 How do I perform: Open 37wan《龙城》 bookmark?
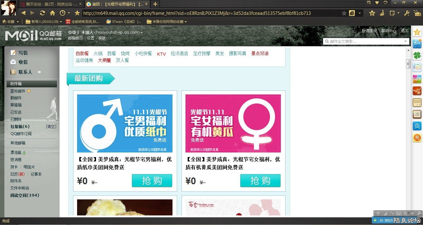pos(124,22)
